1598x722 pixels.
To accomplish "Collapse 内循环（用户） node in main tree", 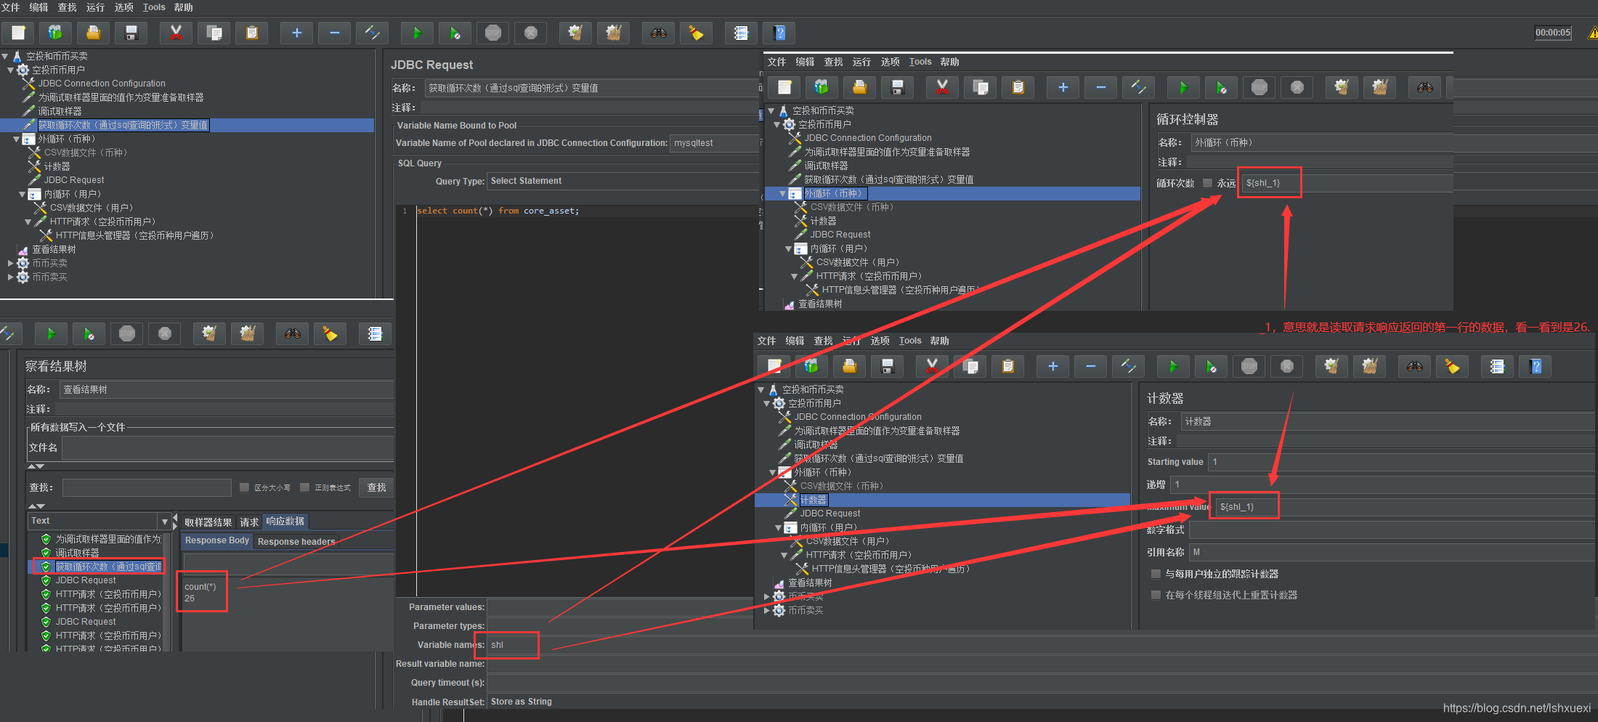I will click(23, 194).
